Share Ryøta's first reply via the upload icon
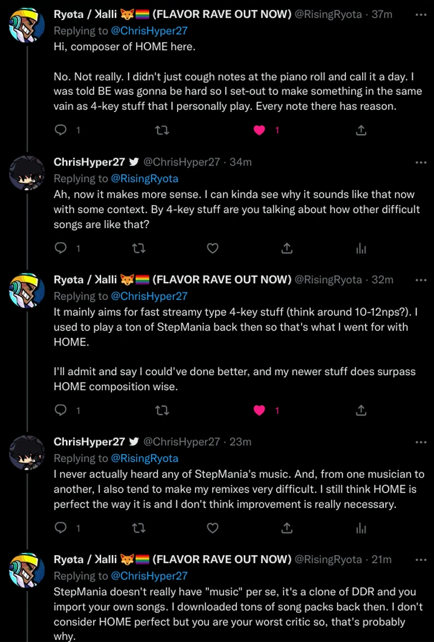 click(361, 130)
